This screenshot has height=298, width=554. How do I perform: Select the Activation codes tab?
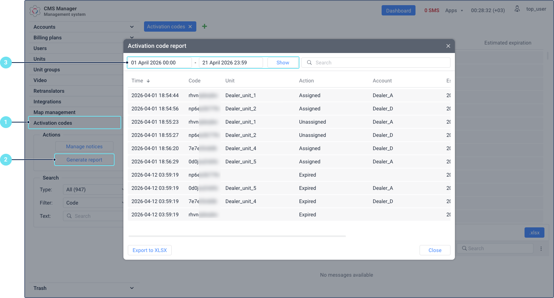coord(166,26)
